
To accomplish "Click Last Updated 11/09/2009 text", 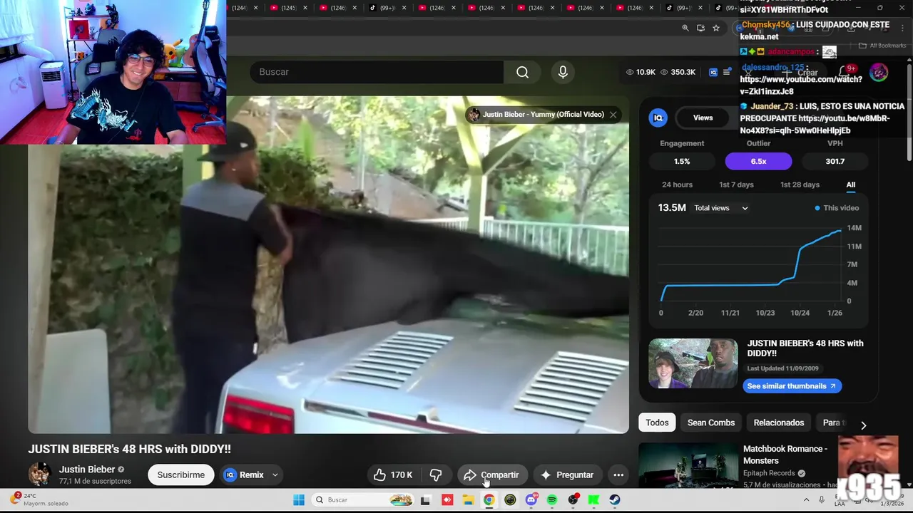I will pyautogui.click(x=782, y=368).
